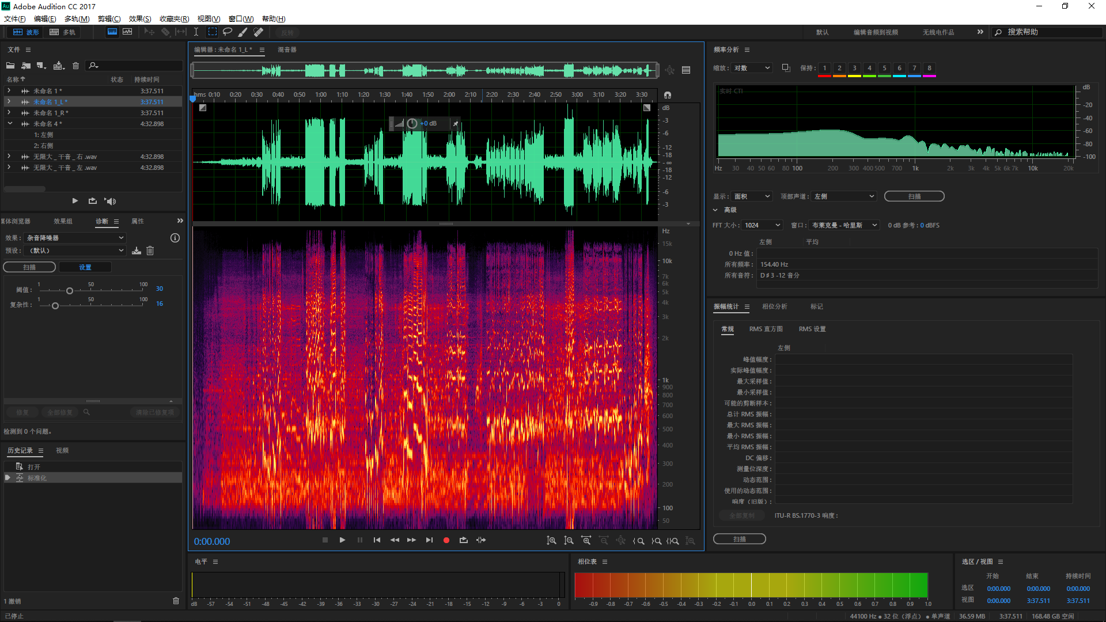Click the zoom-in amplitude icon

551,540
